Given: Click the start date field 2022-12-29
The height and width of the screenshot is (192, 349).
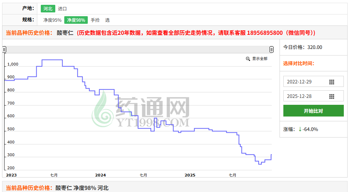Looking at the screenshot, I should 313,82.
